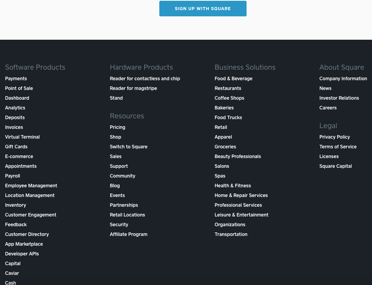Select the Partnerships link

pyautogui.click(x=124, y=205)
